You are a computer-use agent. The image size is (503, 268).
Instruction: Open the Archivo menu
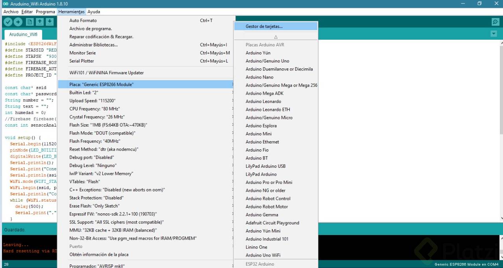[x=11, y=12]
